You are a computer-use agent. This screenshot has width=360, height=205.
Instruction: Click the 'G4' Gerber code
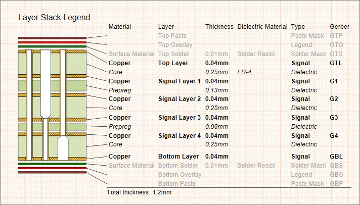(334, 136)
